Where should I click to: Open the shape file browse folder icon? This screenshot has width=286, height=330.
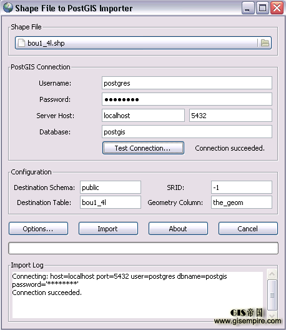coord(265,43)
